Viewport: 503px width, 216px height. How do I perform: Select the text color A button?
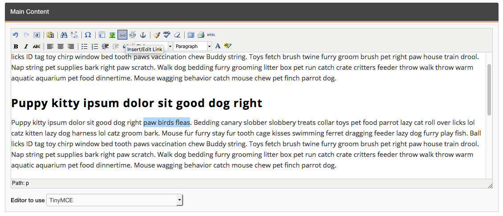pos(218,46)
